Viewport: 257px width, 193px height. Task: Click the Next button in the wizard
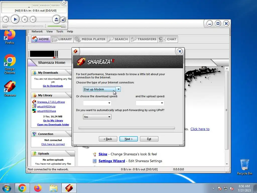pyautogui.click(x=128, y=139)
